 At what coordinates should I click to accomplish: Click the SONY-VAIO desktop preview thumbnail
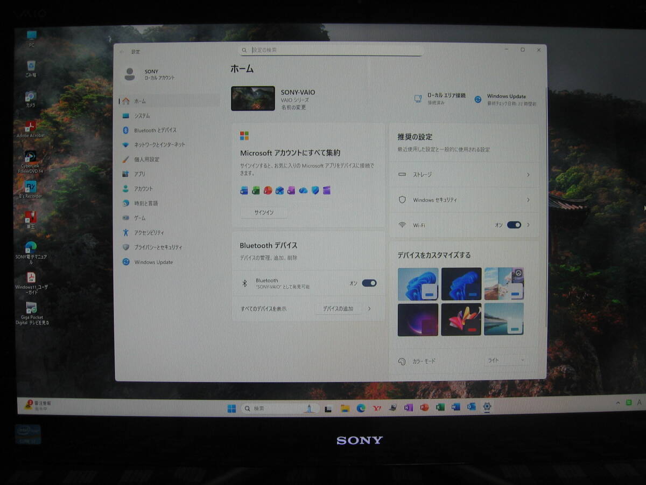[253, 99]
